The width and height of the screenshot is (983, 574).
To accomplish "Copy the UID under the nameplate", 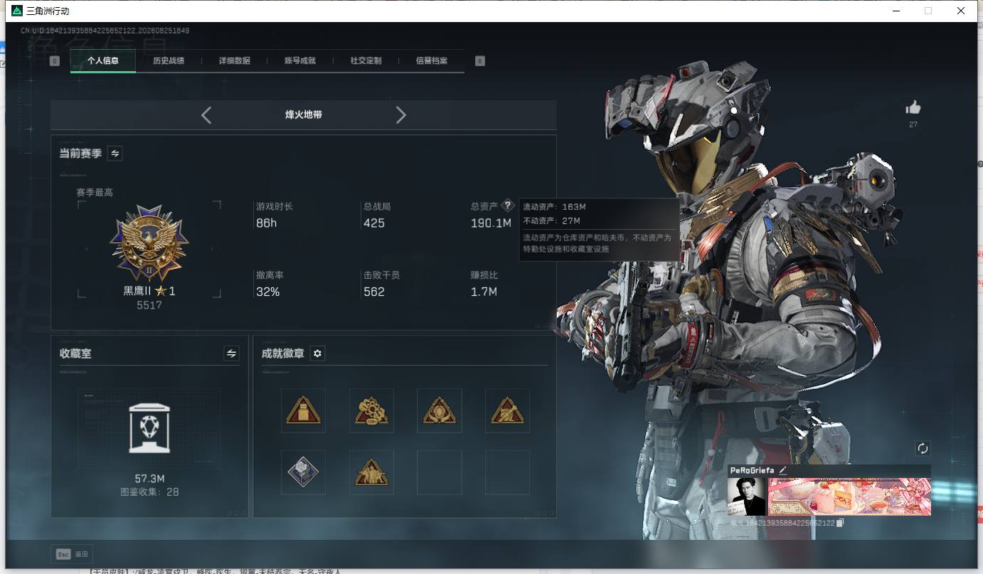I will click(x=840, y=523).
